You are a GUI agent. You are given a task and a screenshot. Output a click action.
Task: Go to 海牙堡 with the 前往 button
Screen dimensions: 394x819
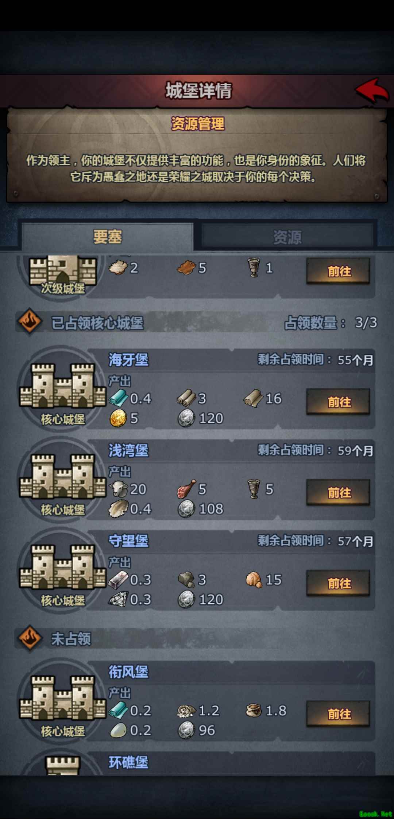pos(339,402)
